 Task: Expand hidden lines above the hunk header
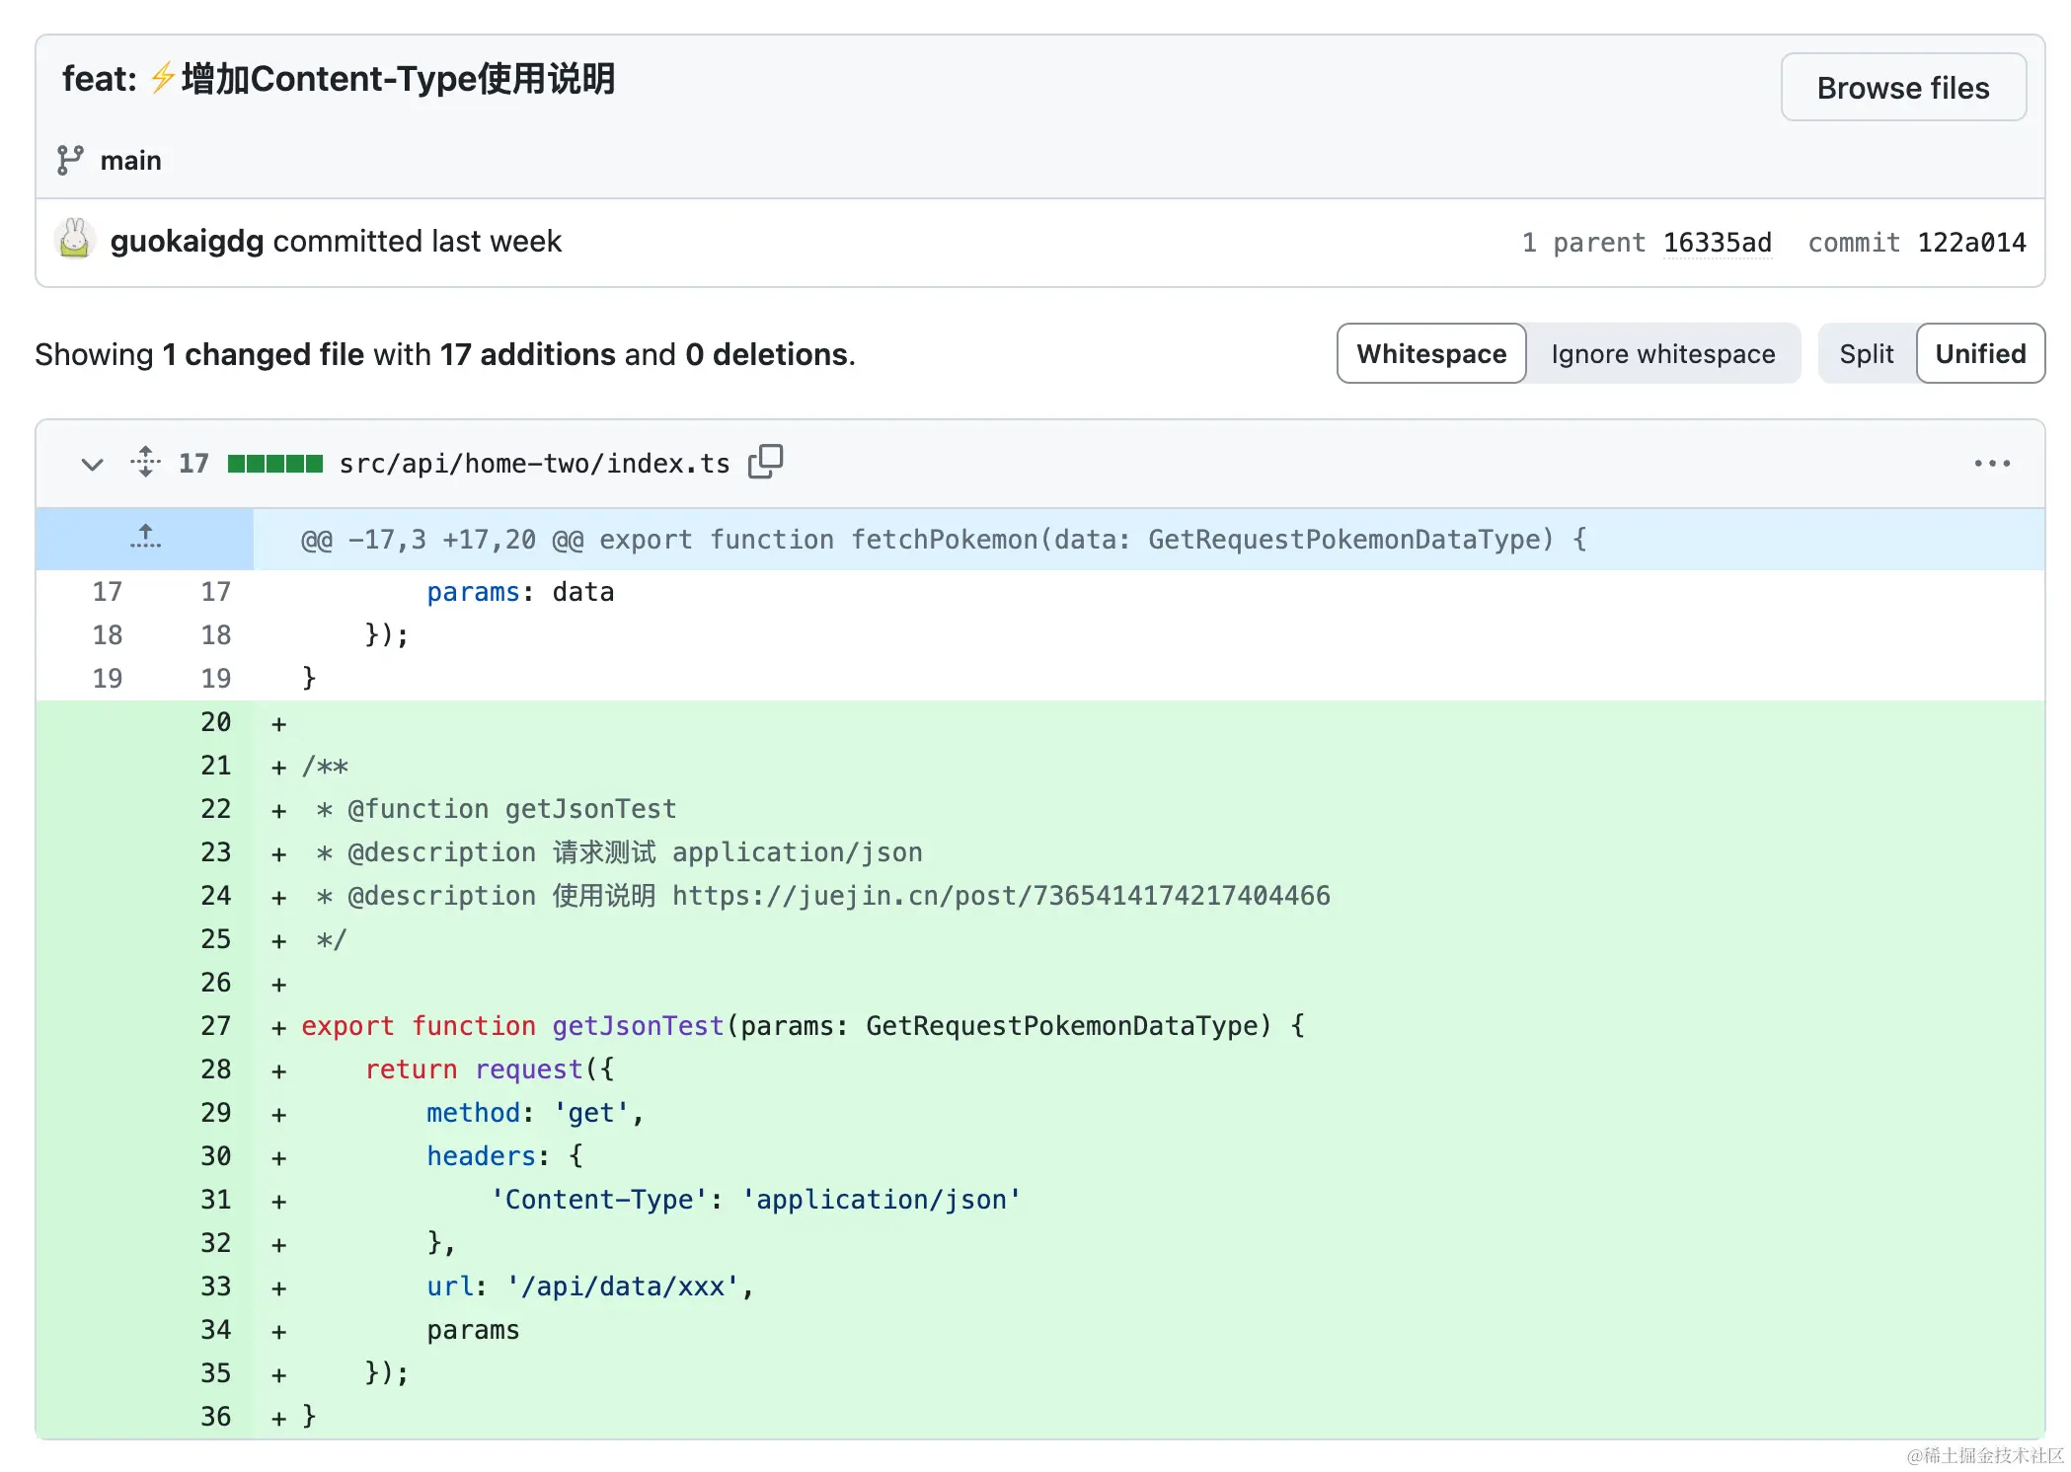[145, 538]
